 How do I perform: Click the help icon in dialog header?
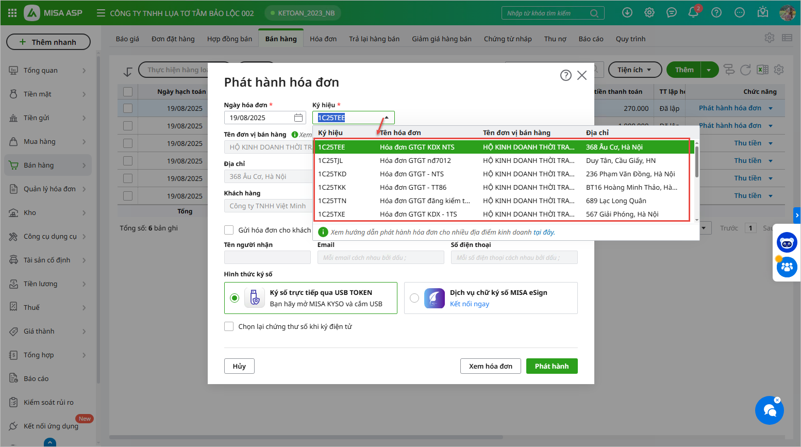(x=565, y=75)
